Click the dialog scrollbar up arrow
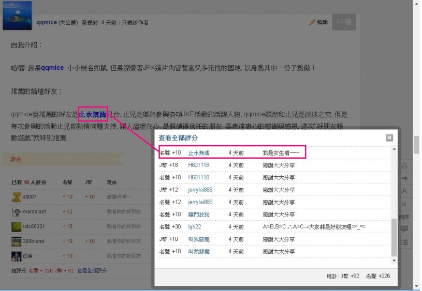Screen dimensions: 422x291 [x=394, y=149]
